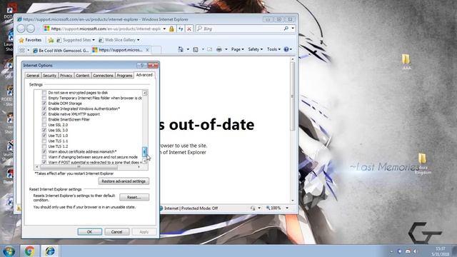
Task: Uncheck the Use SSL 3.0 option
Action: (44, 130)
